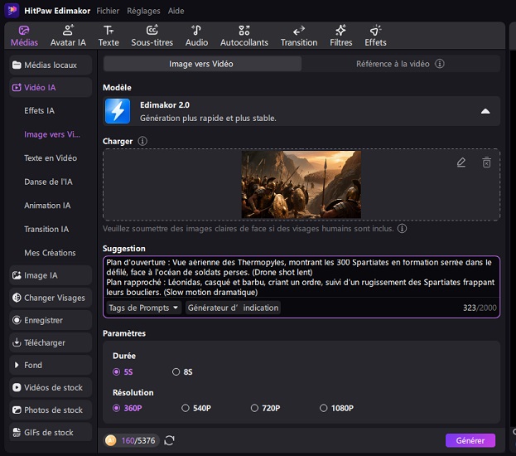Click the AI coin credits icon
516x456 pixels.
click(x=111, y=440)
